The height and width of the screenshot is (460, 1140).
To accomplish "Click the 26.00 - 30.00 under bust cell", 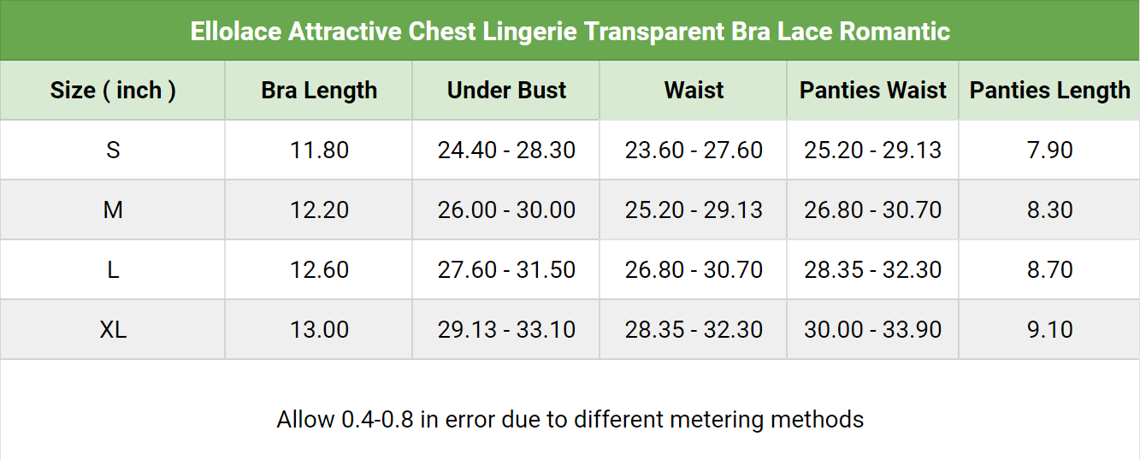I will coord(506,210).
